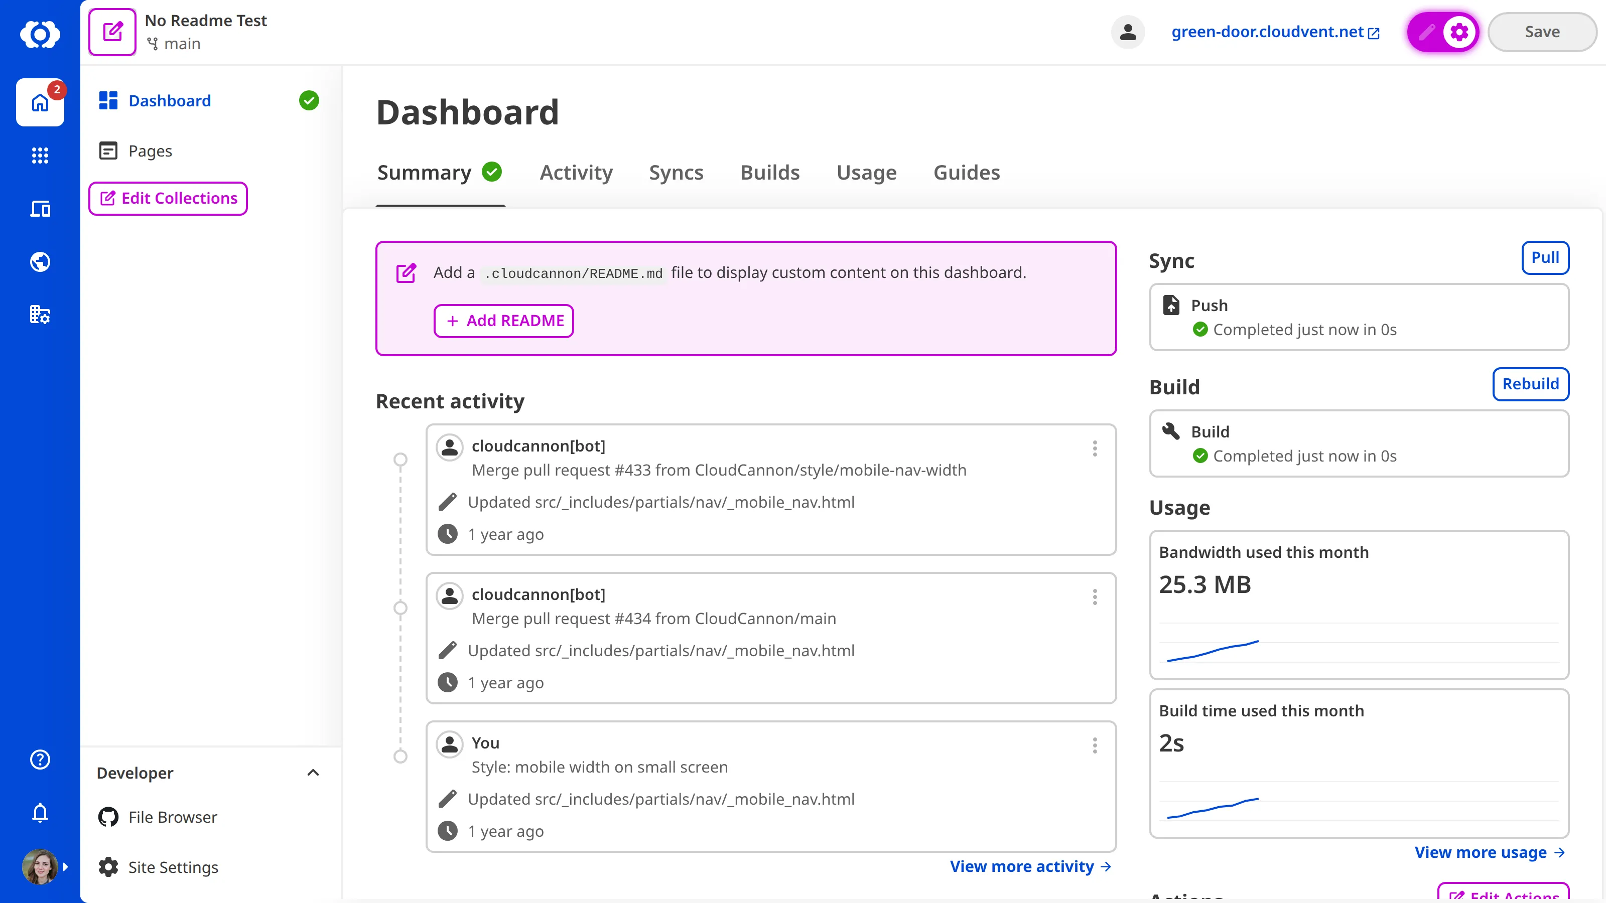1606x903 pixels.
Task: Click the site edit icon beside No Readme Test
Action: pyautogui.click(x=112, y=32)
